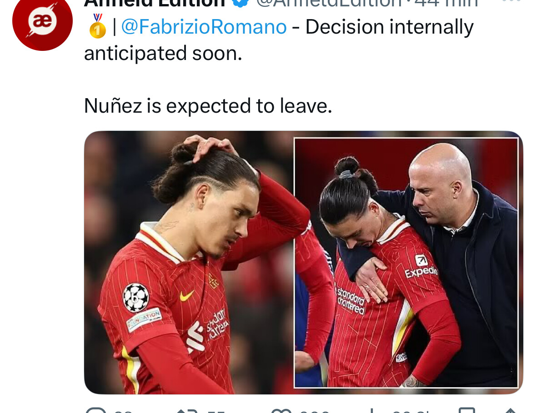Like the tweet with the heart icon
This screenshot has width=536, height=413.
coord(281,411)
